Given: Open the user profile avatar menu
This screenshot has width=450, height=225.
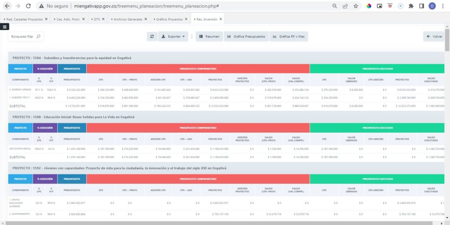Looking at the screenshot, I should pyautogui.click(x=432, y=6).
